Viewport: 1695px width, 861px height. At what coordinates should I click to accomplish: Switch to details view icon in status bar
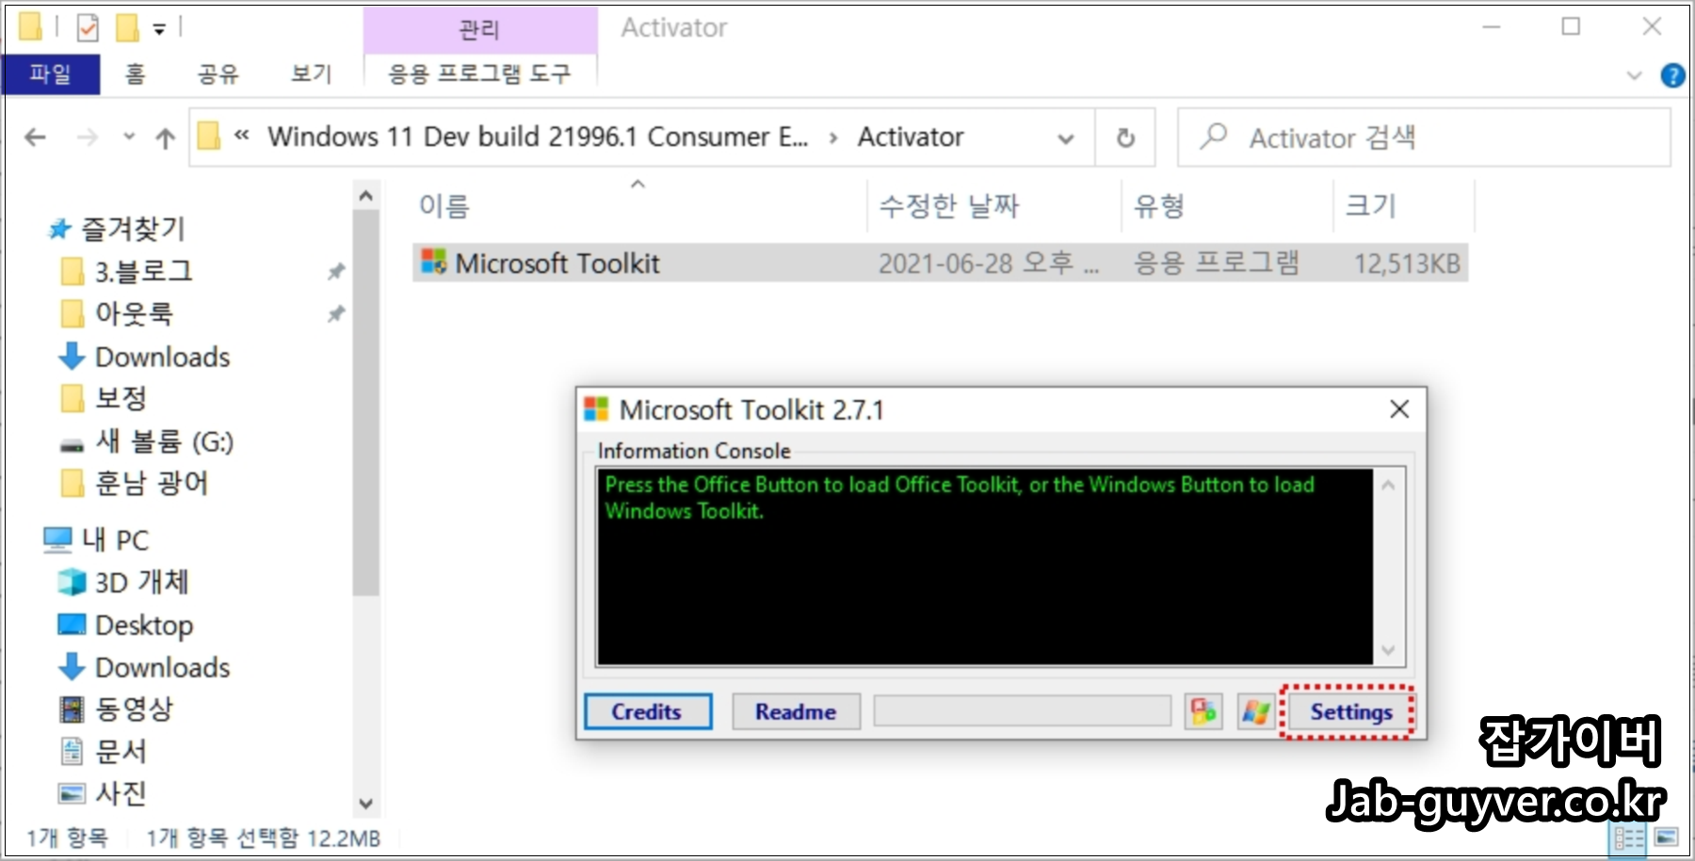pyautogui.click(x=1628, y=837)
